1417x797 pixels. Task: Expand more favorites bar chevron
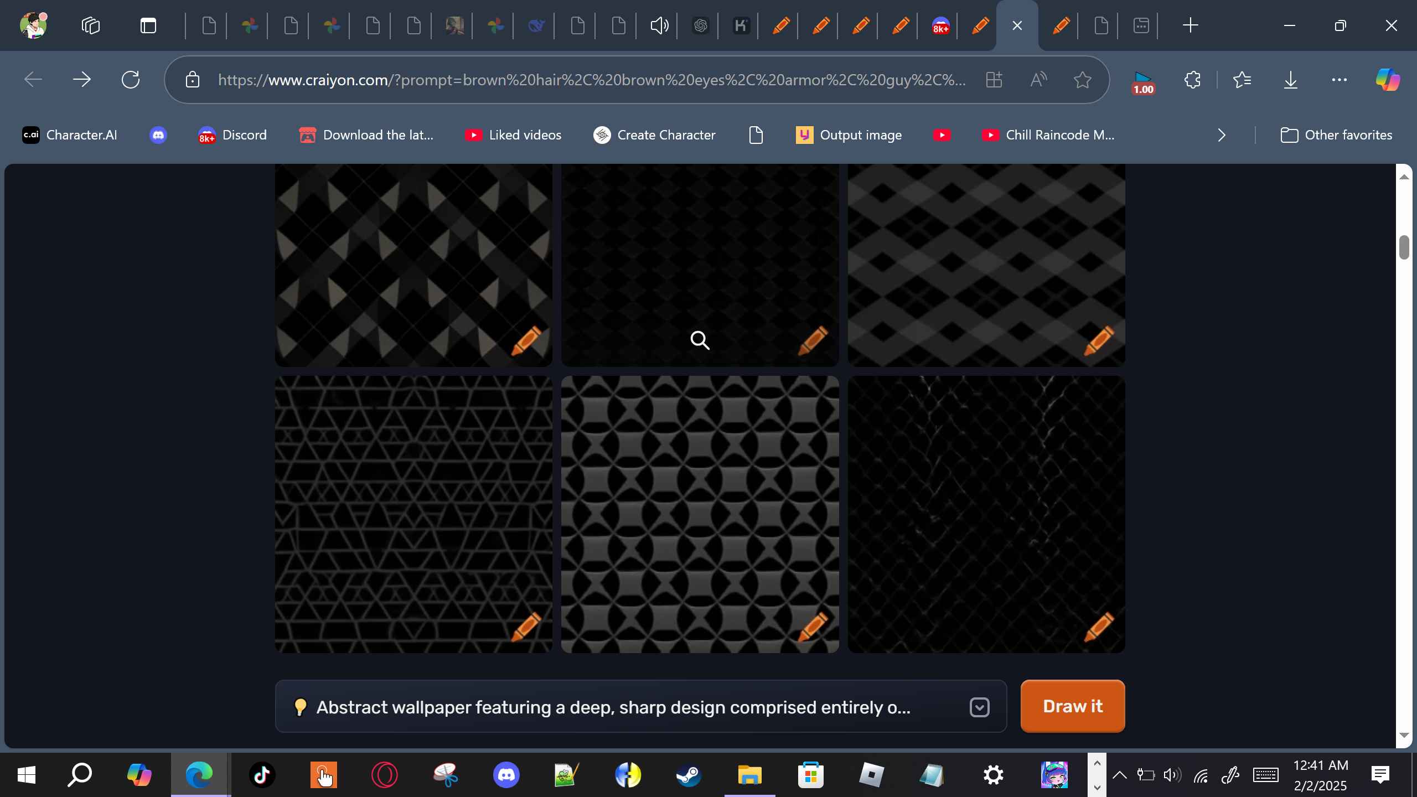click(x=1222, y=135)
